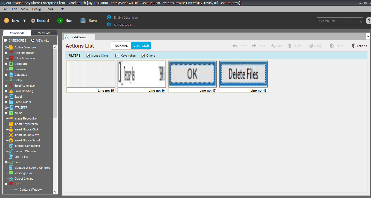Switch Actions List to NORMAL view
The image size is (371, 198).
tap(121, 46)
